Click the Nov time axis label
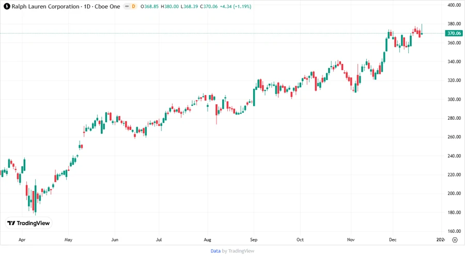Image resolution: width=465 pixels, height=257 pixels. click(351, 239)
